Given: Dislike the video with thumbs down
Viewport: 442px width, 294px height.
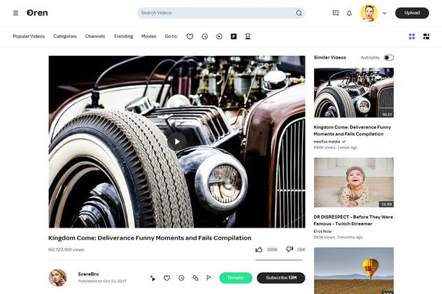Looking at the screenshot, I should (x=290, y=249).
